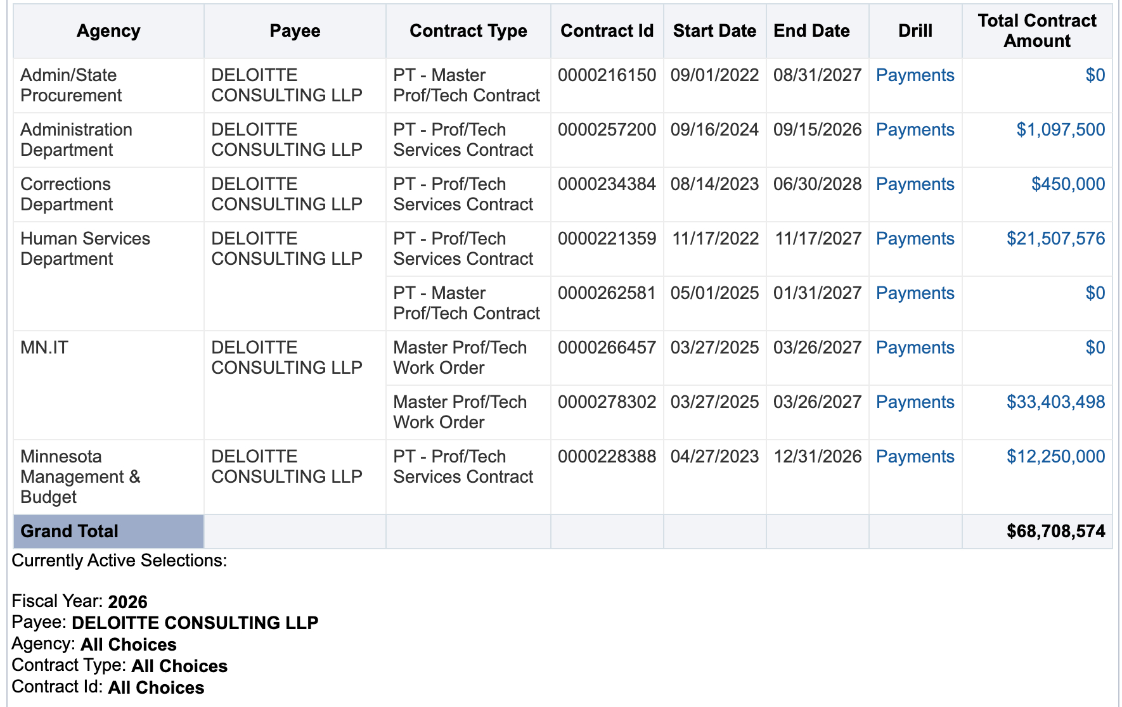Select the Total Contract Amount column header
Image resolution: width=1122 pixels, height=707 pixels.
[1036, 31]
